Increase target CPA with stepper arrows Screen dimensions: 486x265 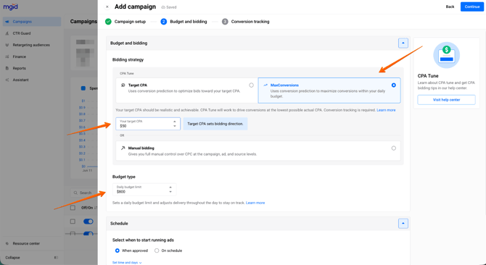pyautogui.click(x=175, y=122)
